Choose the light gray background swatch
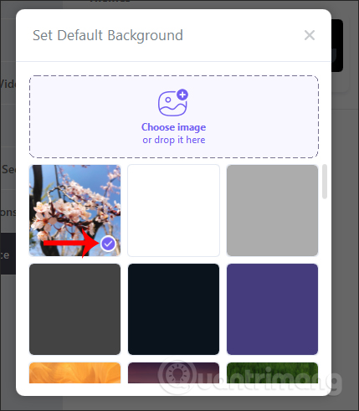This screenshot has height=411, width=359. pos(272,210)
